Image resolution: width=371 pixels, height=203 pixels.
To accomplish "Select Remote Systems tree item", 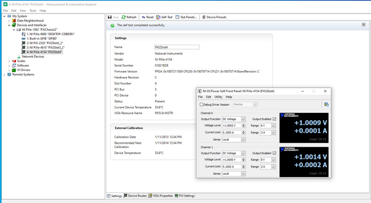I will click(x=23, y=74).
